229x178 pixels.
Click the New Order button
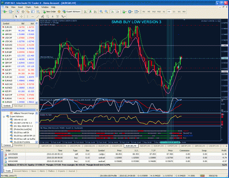49,12
